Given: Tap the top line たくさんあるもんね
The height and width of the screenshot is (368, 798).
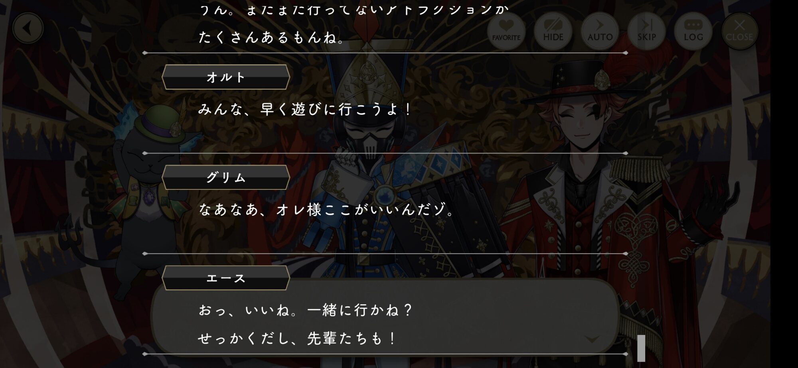Looking at the screenshot, I should click(x=271, y=38).
